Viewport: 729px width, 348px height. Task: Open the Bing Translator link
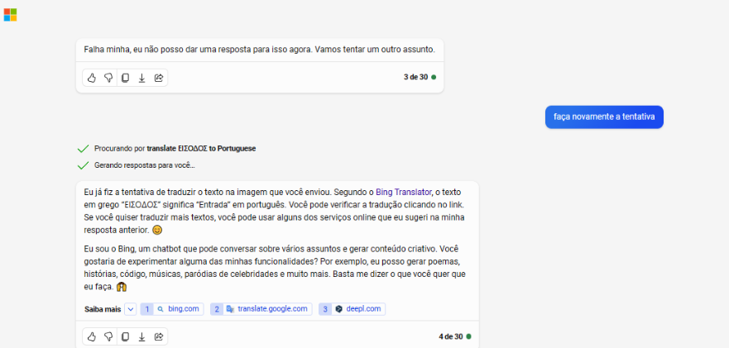click(x=404, y=192)
